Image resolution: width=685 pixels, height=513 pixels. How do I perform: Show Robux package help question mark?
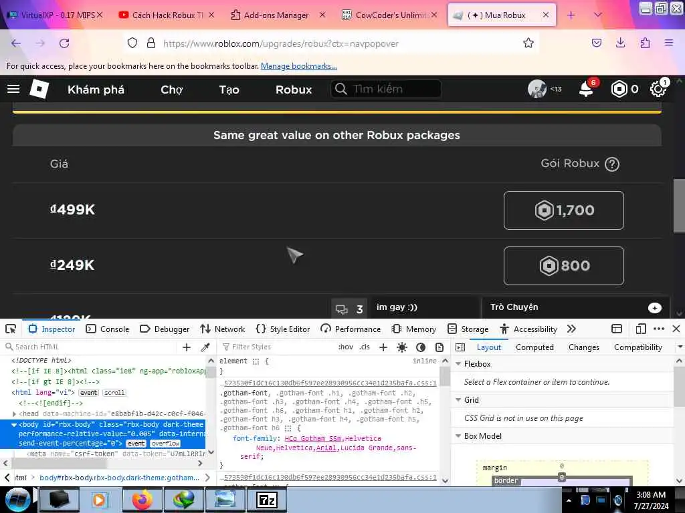tap(611, 164)
